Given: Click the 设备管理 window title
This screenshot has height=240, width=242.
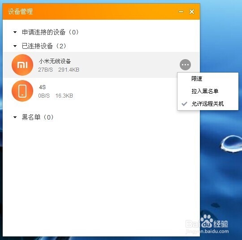Looking at the screenshot, I should tap(20, 12).
